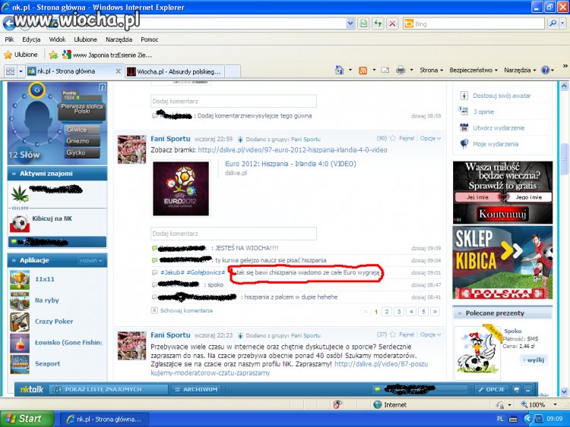Image resolution: width=570 pixels, height=427 pixels.
Task: Expand the Narzędzia command bar dropdown
Action: coord(520,70)
